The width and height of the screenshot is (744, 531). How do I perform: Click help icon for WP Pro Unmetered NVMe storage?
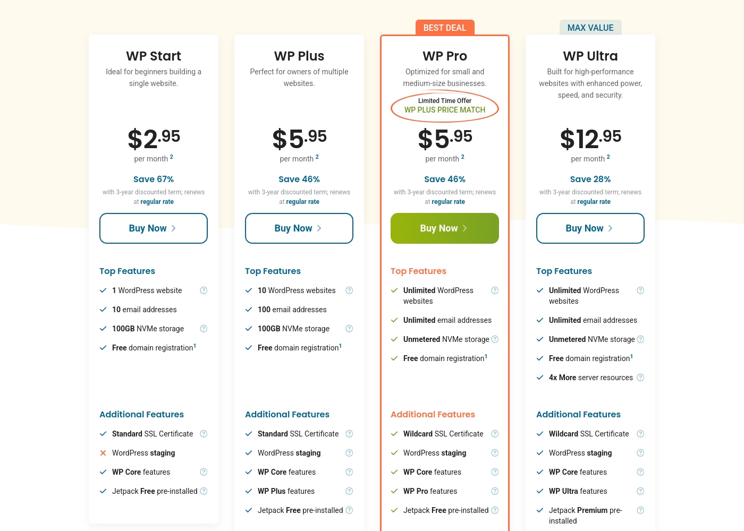495,339
